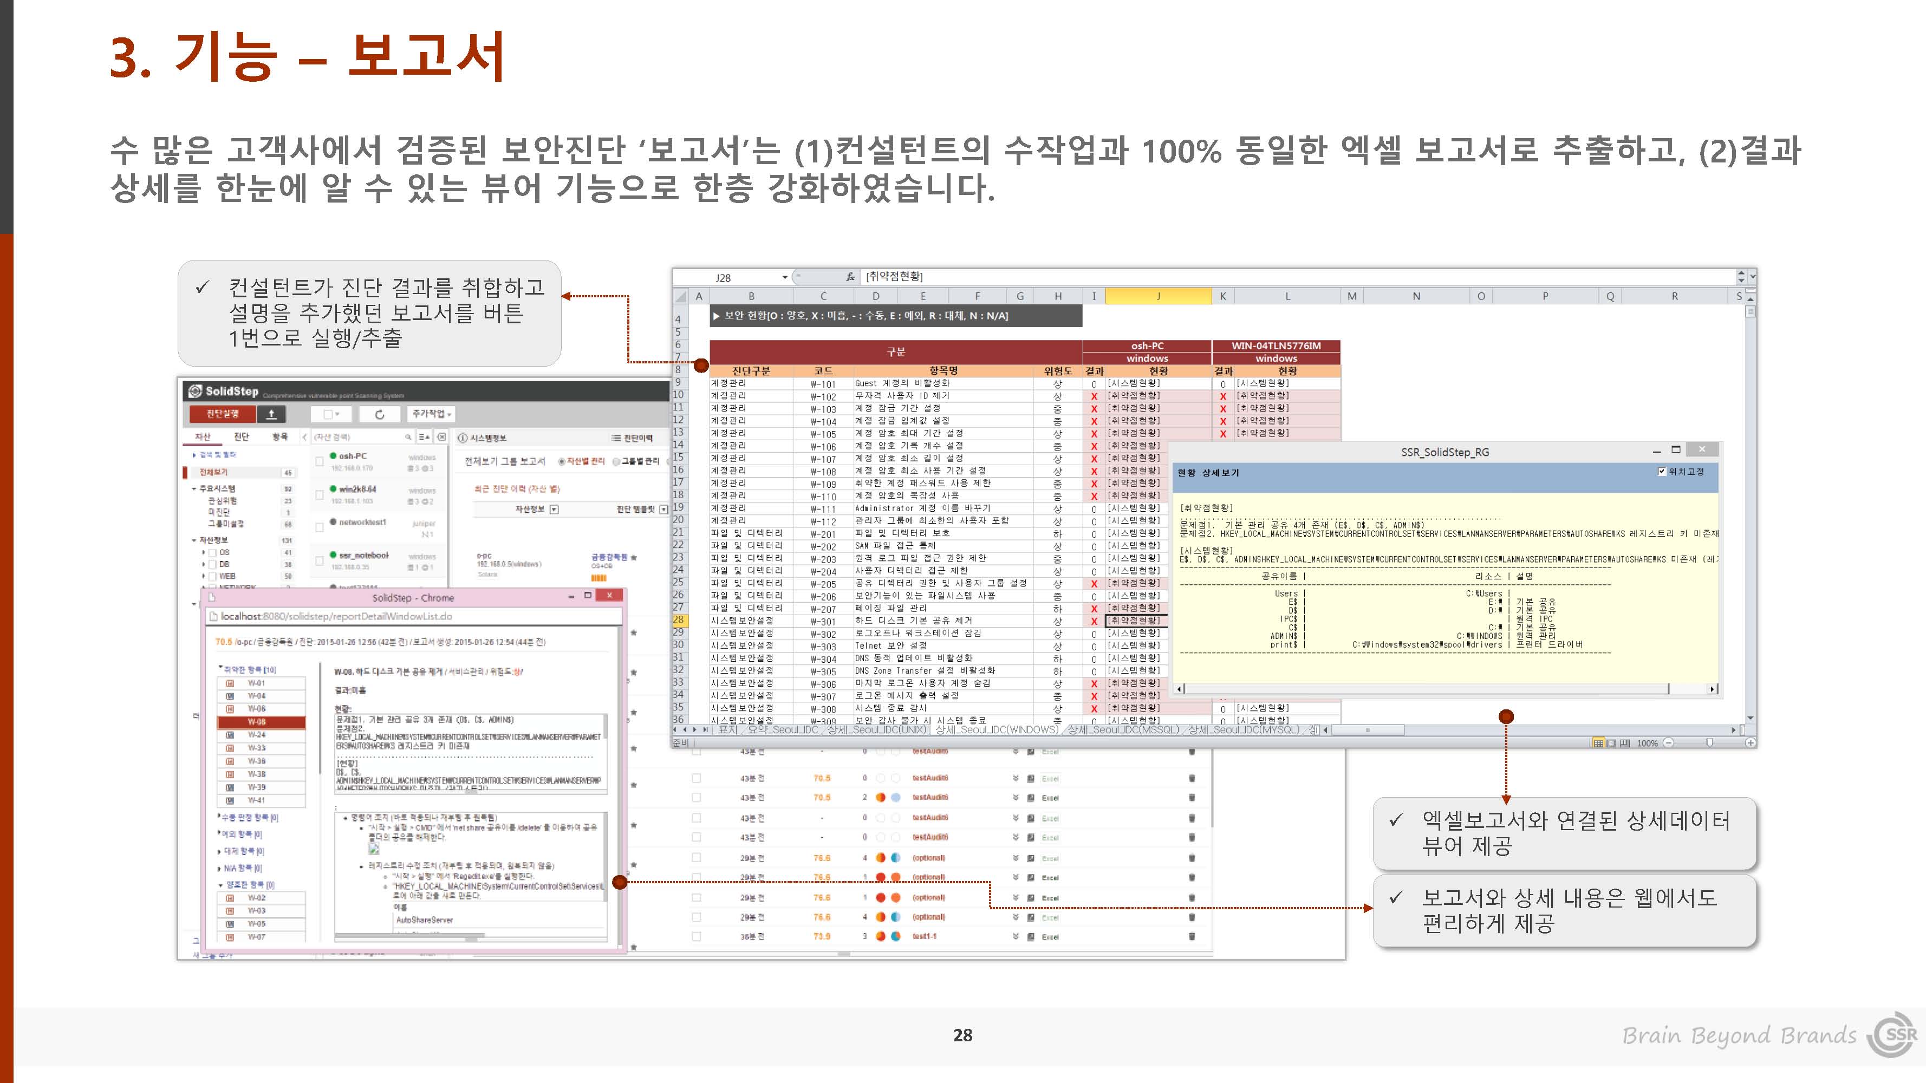1926x1083 pixels.
Task: Select the 자산별 관리 radio button
Action: pyautogui.click(x=562, y=462)
